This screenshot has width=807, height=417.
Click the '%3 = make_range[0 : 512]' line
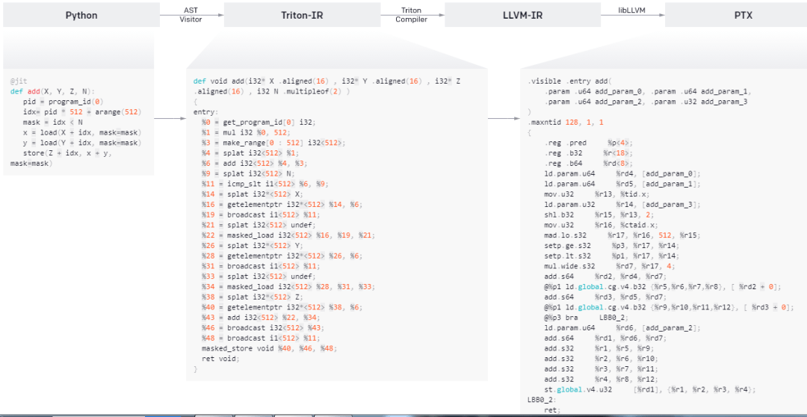[x=273, y=143]
